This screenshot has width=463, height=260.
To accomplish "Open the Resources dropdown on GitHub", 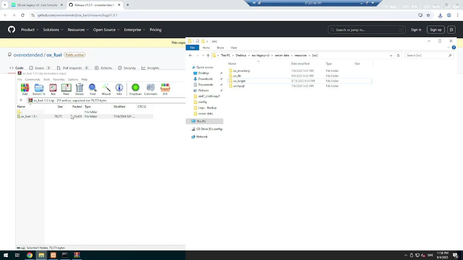I will click(78, 30).
